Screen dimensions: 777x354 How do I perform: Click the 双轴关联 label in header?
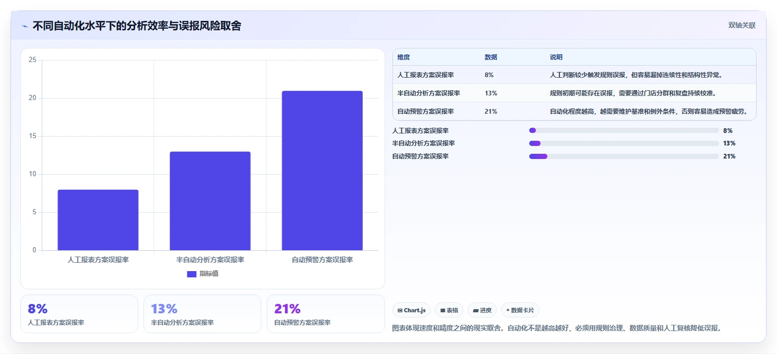click(742, 26)
